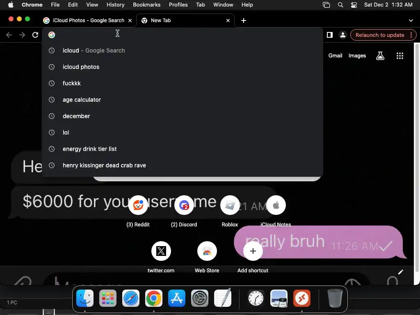Open the Chrome menu in menu bar
This screenshot has height=315, width=420.
(32, 5)
